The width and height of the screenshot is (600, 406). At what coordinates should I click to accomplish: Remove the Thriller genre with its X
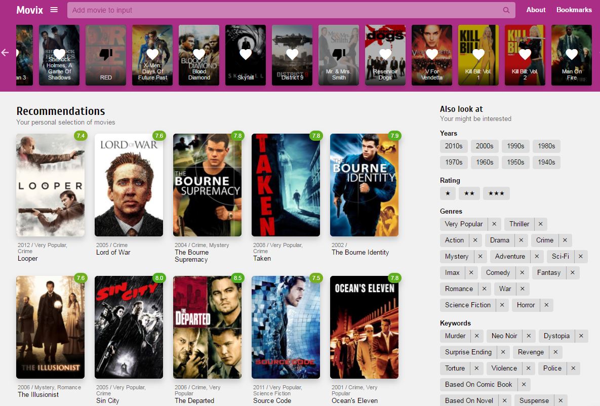coord(541,224)
